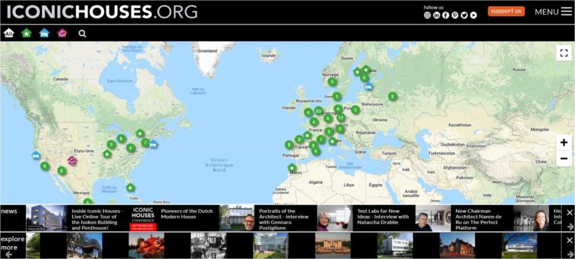This screenshot has height=259, width=575.
Task: Show all houses with the All filter
Action: pos(8,34)
